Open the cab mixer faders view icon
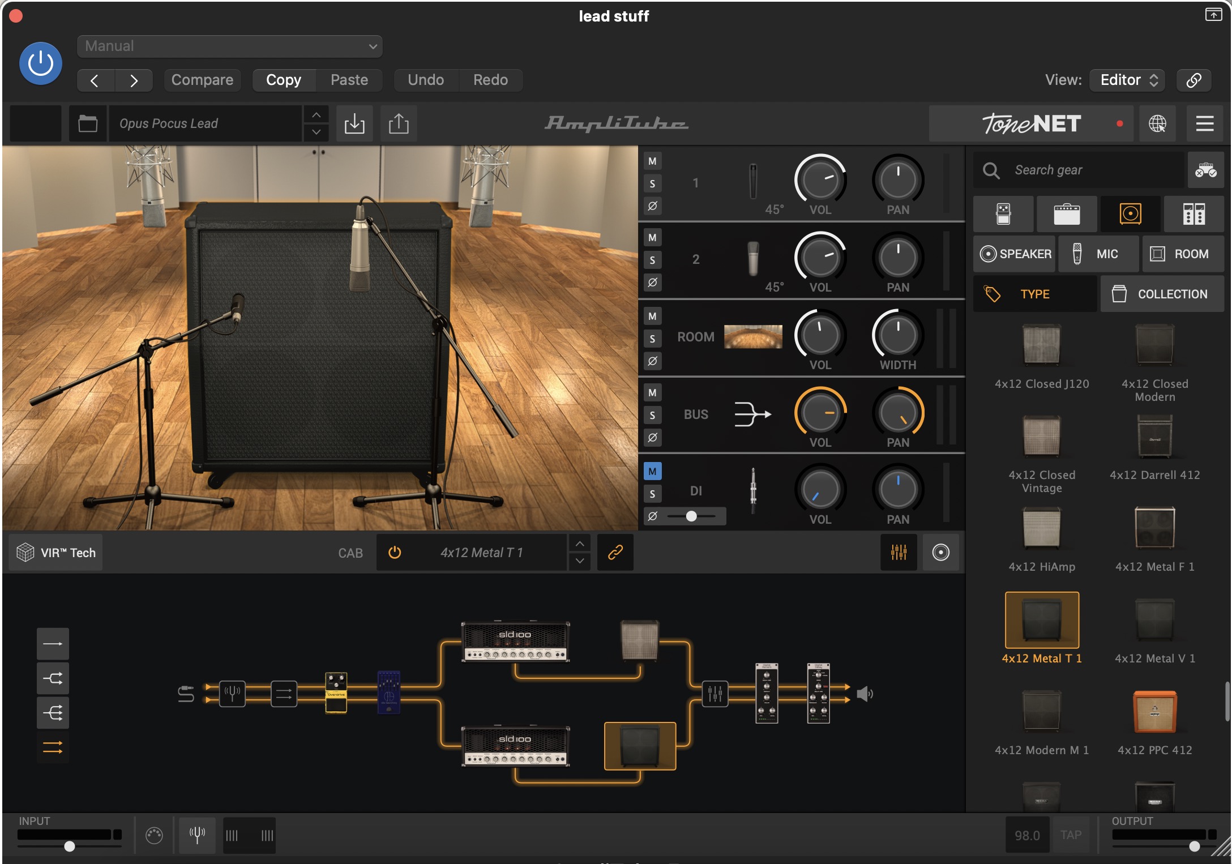 (x=899, y=552)
